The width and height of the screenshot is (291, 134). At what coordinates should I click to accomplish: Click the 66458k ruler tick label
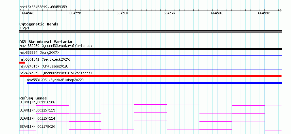tap(217, 13)
